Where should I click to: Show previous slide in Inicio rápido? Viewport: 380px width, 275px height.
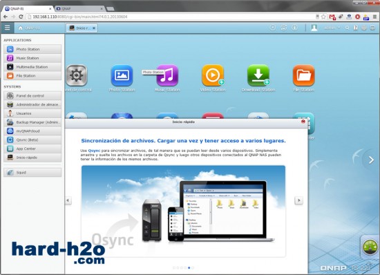[68, 200]
